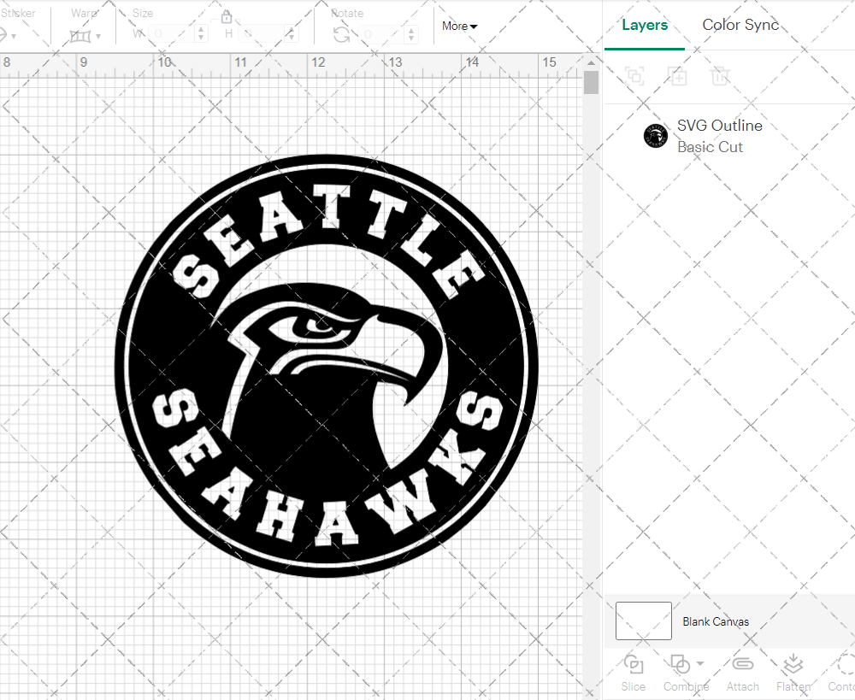
Task: Switch to the Color Sync tab
Action: pos(740,25)
